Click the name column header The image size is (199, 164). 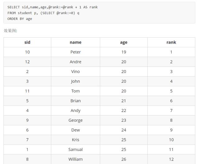[76, 42]
